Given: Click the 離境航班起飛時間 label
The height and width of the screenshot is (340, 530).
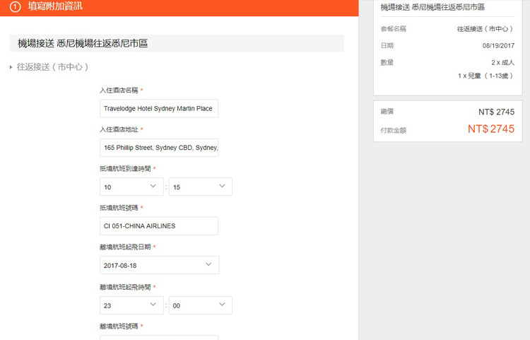Looking at the screenshot, I should pos(125,287).
